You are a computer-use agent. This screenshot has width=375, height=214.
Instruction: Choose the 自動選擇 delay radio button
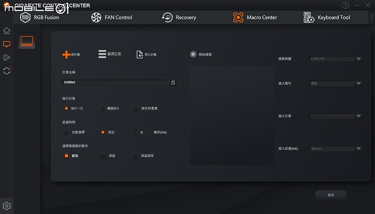66,132
